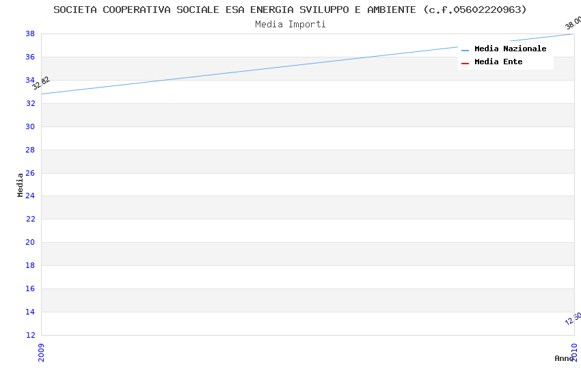Click the 34 y-axis tick label
This screenshot has width=581, height=376.
(x=30, y=81)
